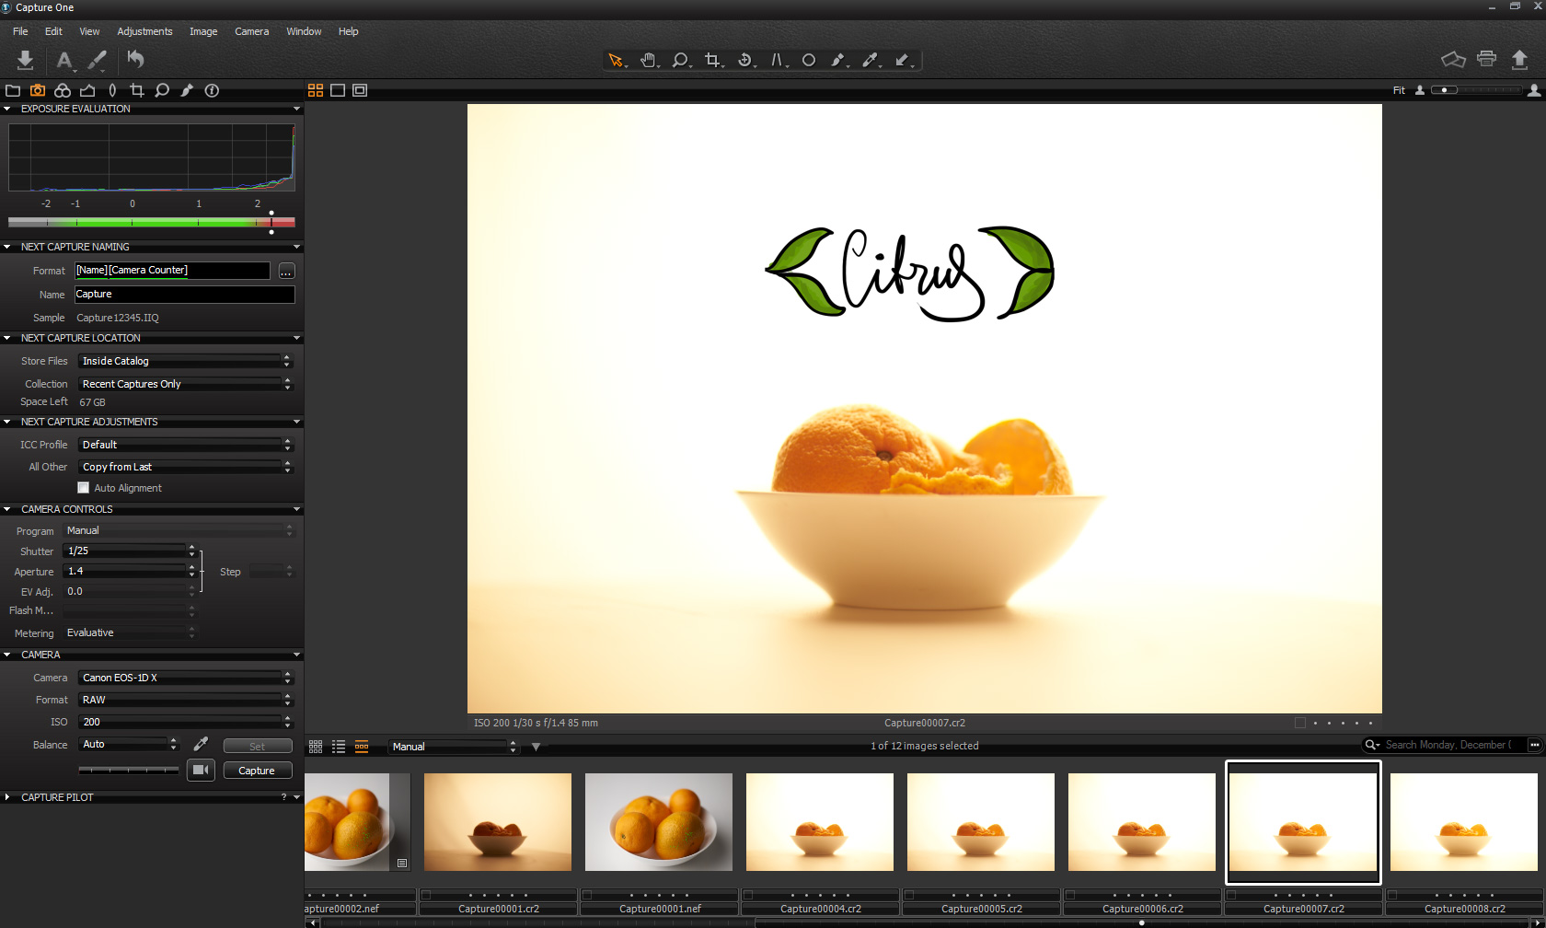Image resolution: width=1546 pixels, height=928 pixels.
Task: Click the Print icon
Action: pyautogui.click(x=1486, y=59)
